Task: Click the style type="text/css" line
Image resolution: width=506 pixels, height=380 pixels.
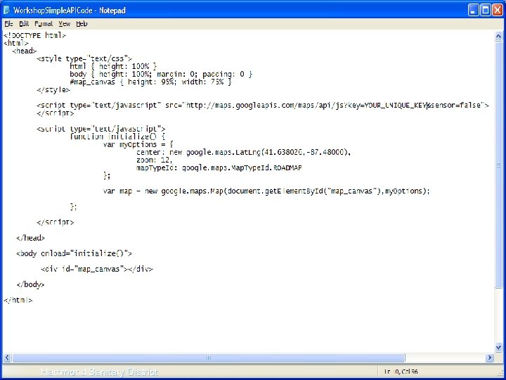Action: coord(84,58)
